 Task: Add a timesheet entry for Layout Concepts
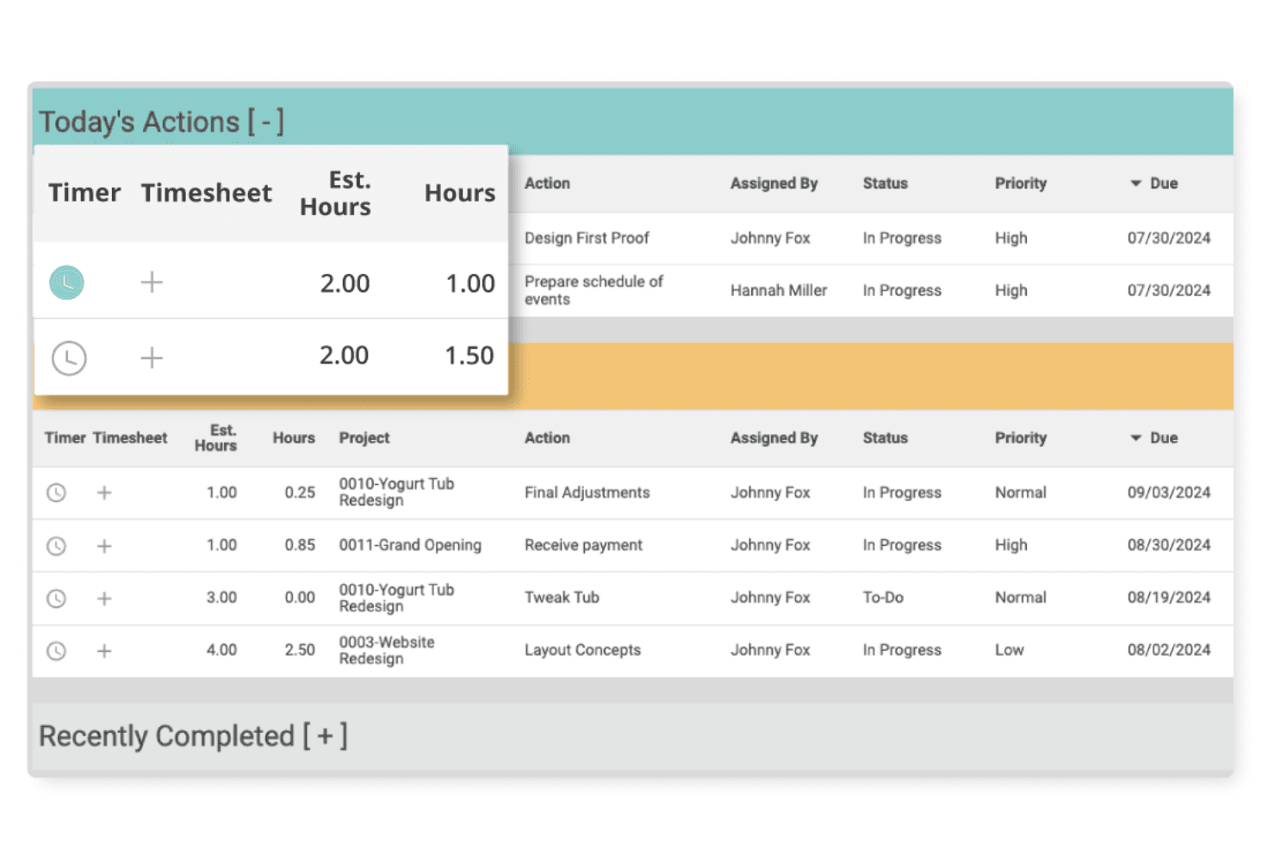[x=104, y=651]
